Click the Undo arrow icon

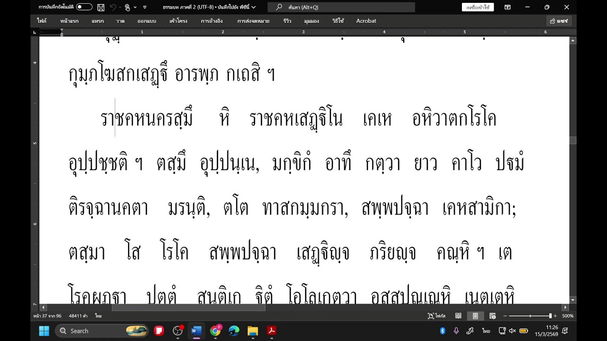point(113,7)
